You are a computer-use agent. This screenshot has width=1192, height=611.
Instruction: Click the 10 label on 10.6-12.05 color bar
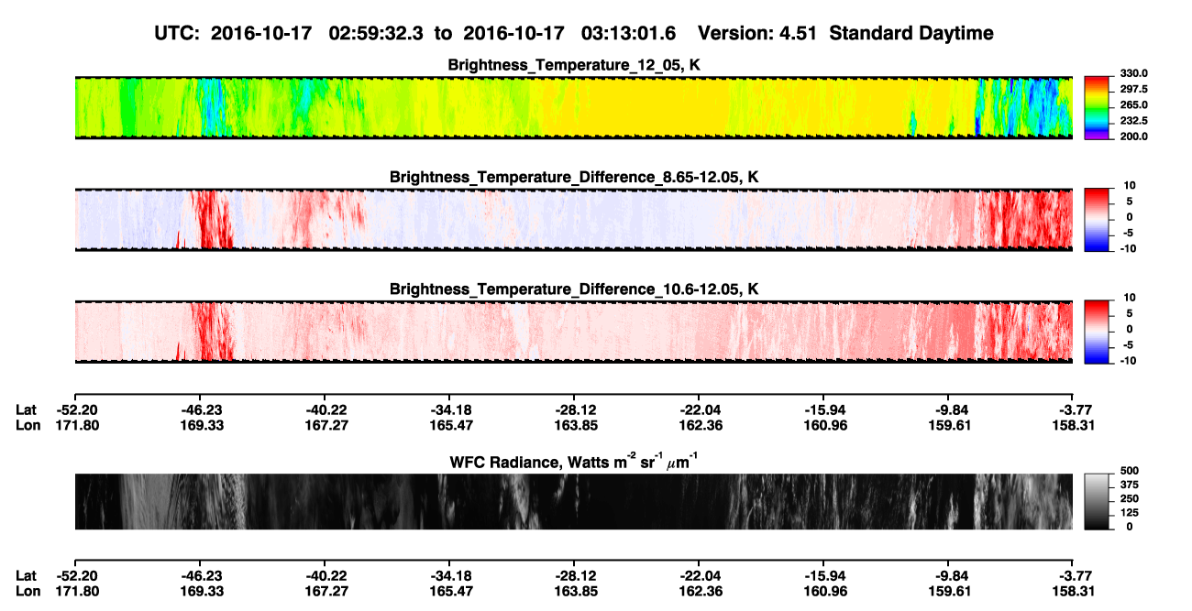coord(1130,298)
